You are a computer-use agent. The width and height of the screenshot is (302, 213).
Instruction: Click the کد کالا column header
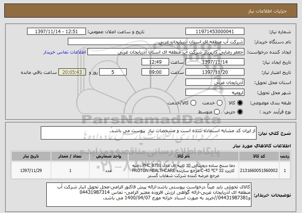[x=259, y=156]
